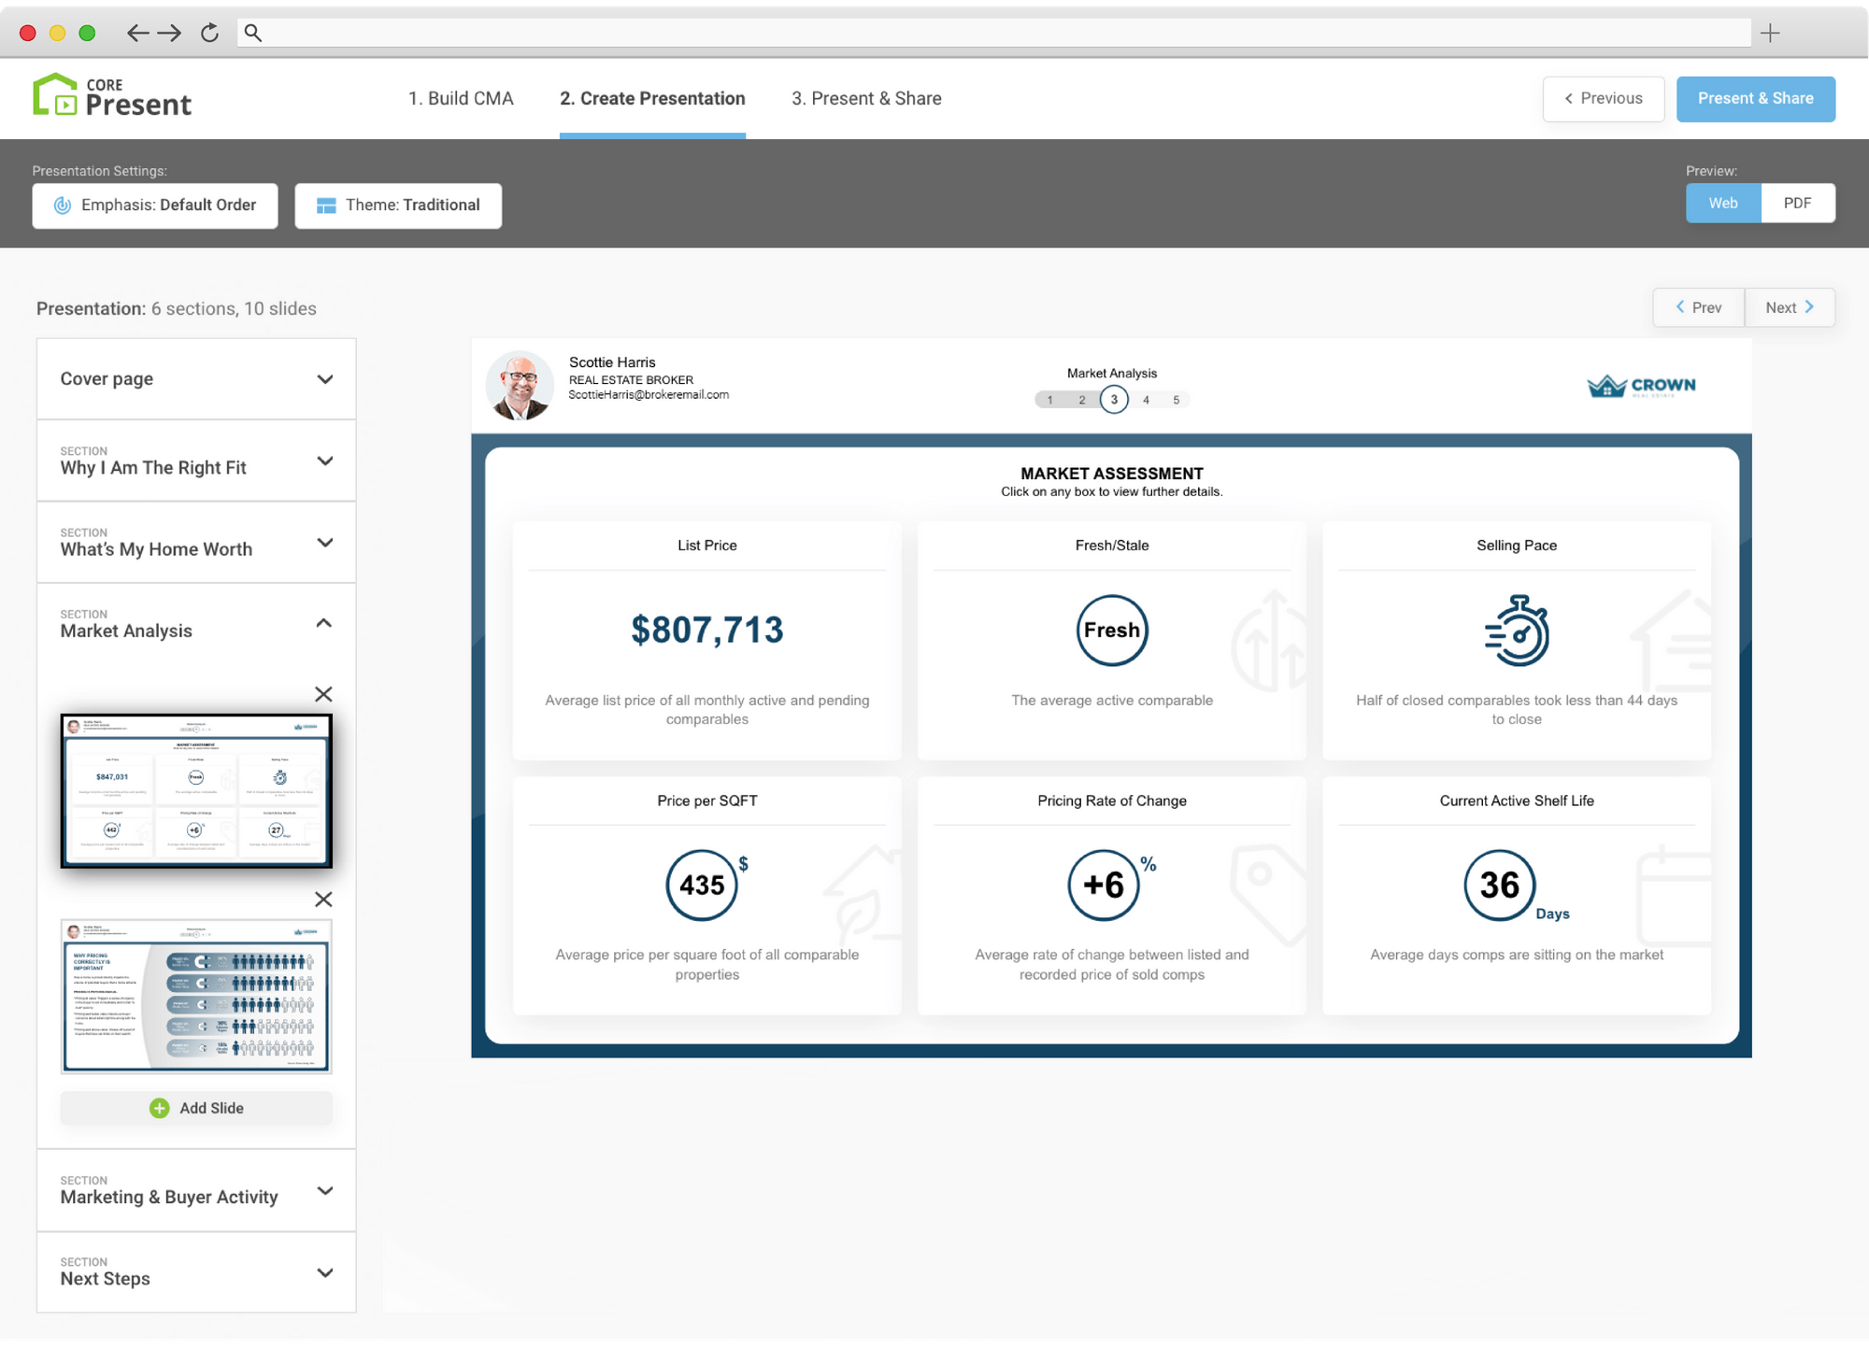Select step 5 in the Market Analysis pager
The width and height of the screenshot is (1869, 1347).
(1177, 399)
